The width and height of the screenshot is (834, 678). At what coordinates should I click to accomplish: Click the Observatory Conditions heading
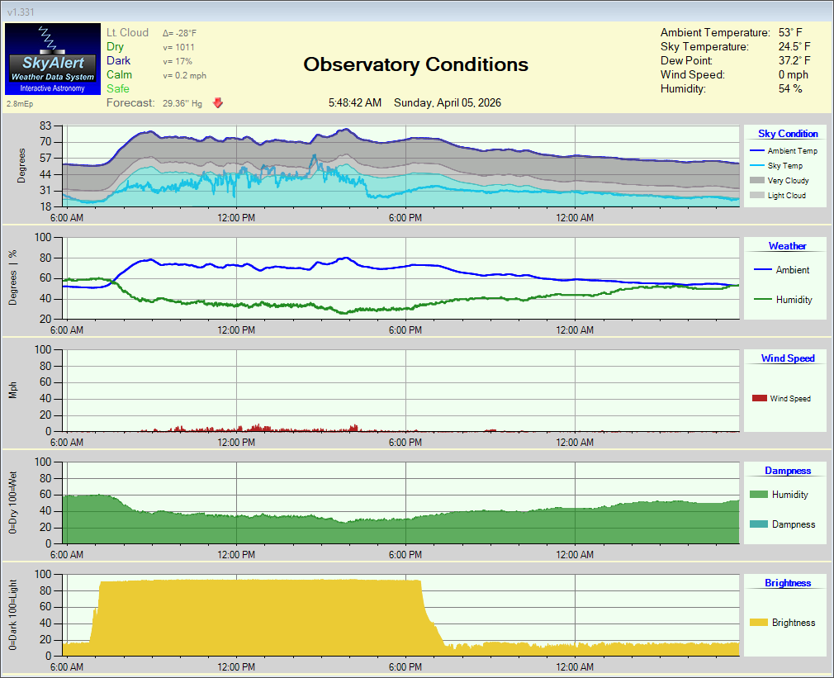click(x=415, y=64)
